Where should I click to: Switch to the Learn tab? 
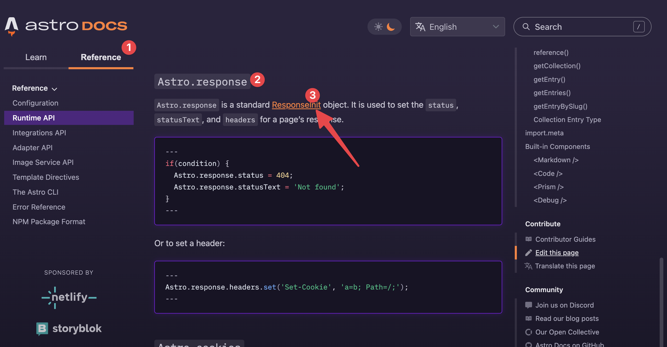coord(36,57)
